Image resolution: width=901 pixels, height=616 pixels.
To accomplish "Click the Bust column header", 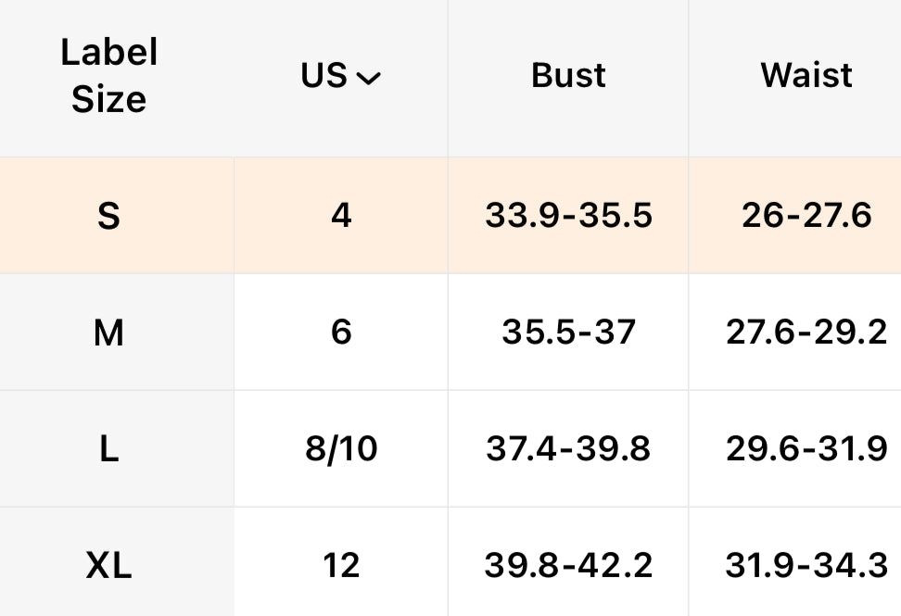I will [568, 76].
